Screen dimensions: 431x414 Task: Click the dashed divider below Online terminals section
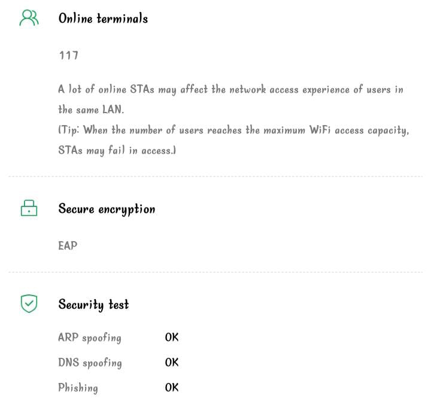pos(215,177)
